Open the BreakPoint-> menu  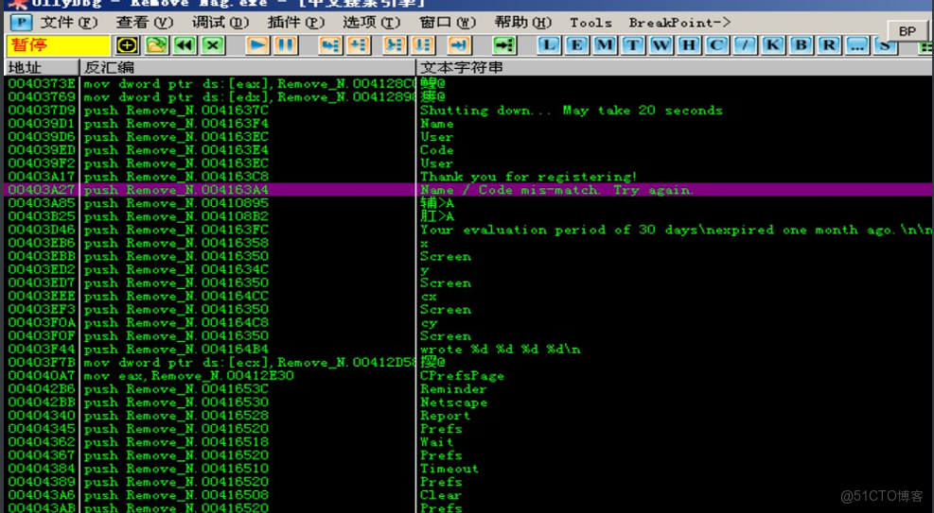pyautogui.click(x=679, y=23)
